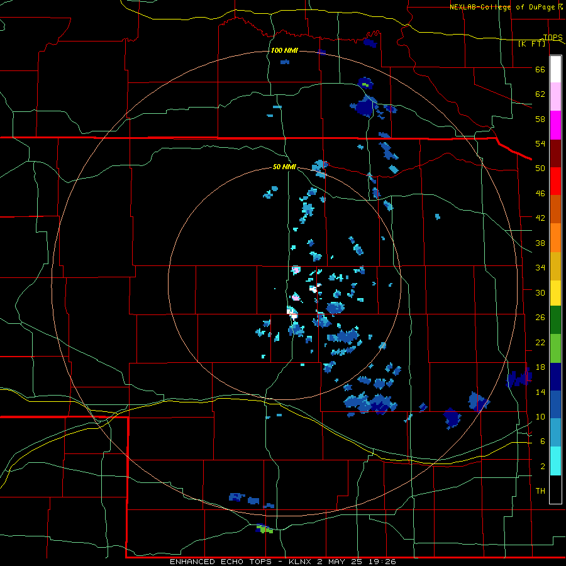Click the 22 value on the legend scale
Screen dimensions: 566x566
(540, 342)
